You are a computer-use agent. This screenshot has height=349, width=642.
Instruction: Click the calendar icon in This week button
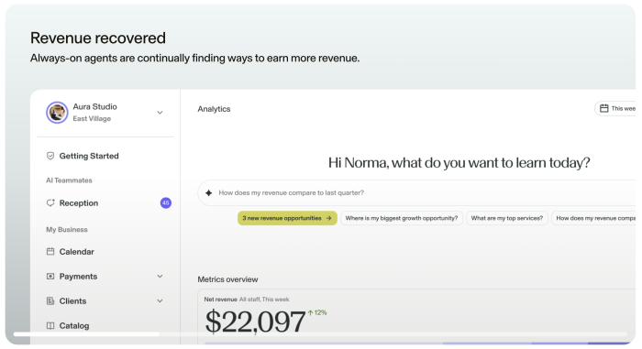click(603, 108)
